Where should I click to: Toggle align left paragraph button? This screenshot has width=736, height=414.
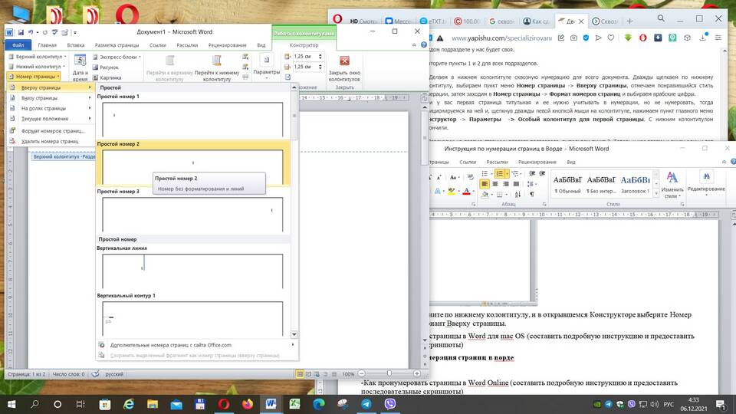point(485,184)
